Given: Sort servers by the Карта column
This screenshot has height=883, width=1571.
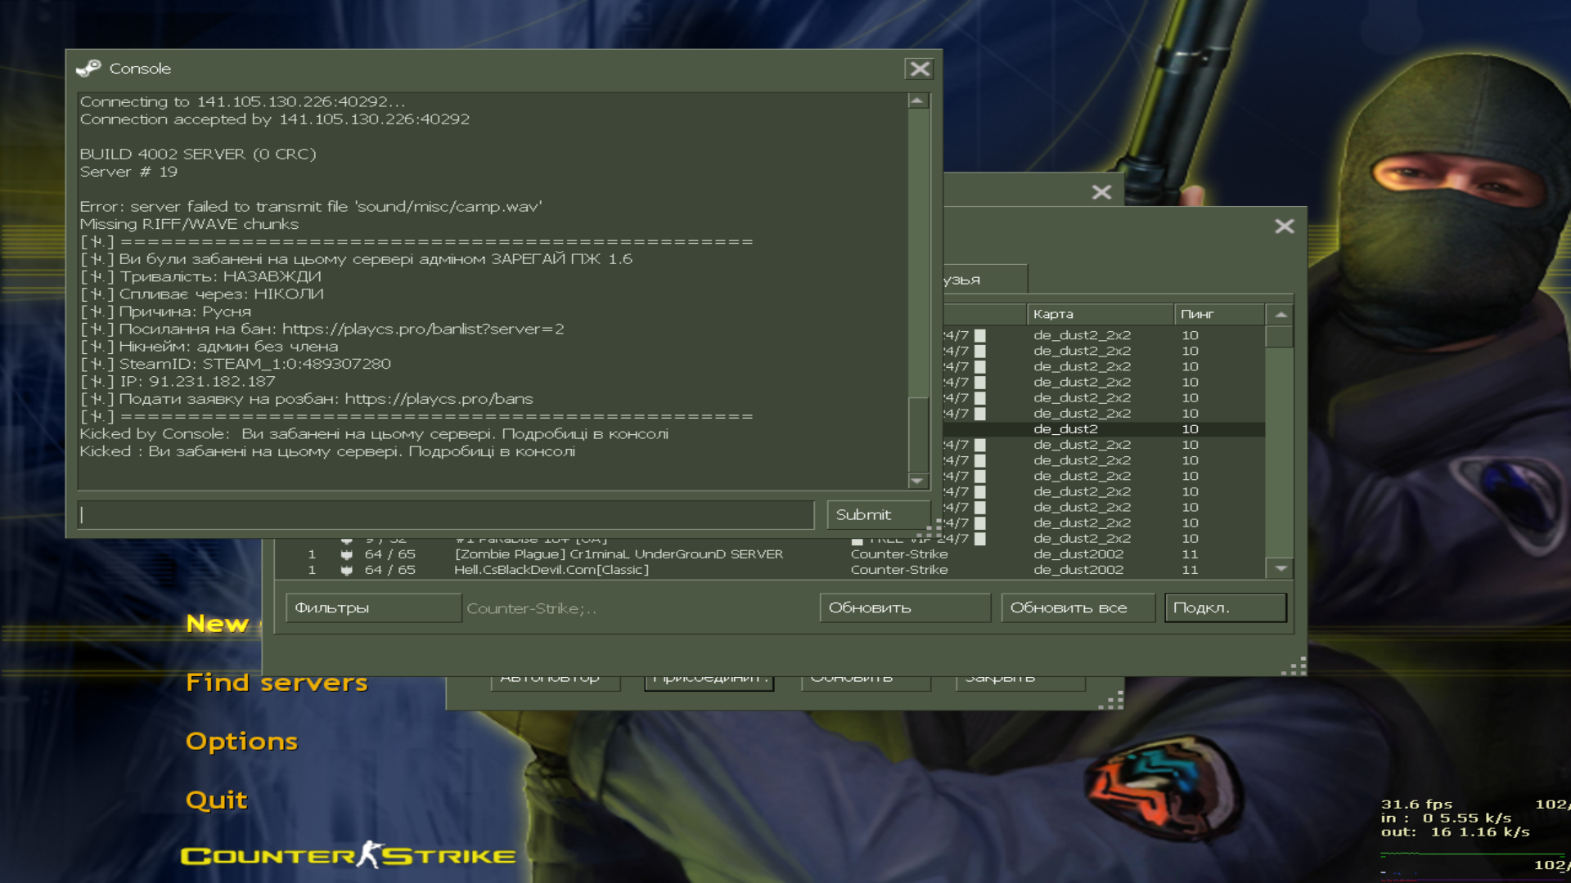Looking at the screenshot, I should [1100, 315].
